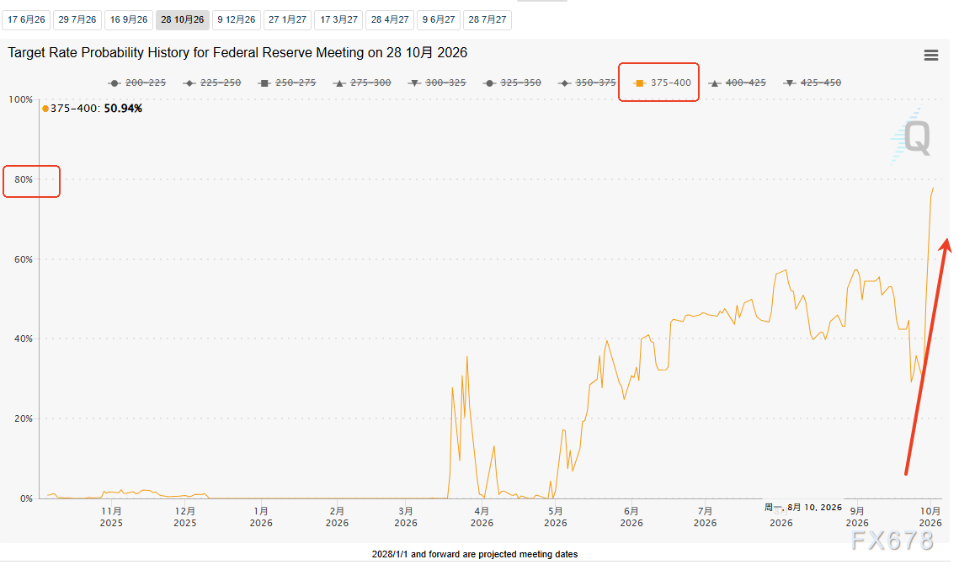This screenshot has width=959, height=570.
Task: Go to the 9 12月26 meeting tab
Action: pyautogui.click(x=236, y=19)
